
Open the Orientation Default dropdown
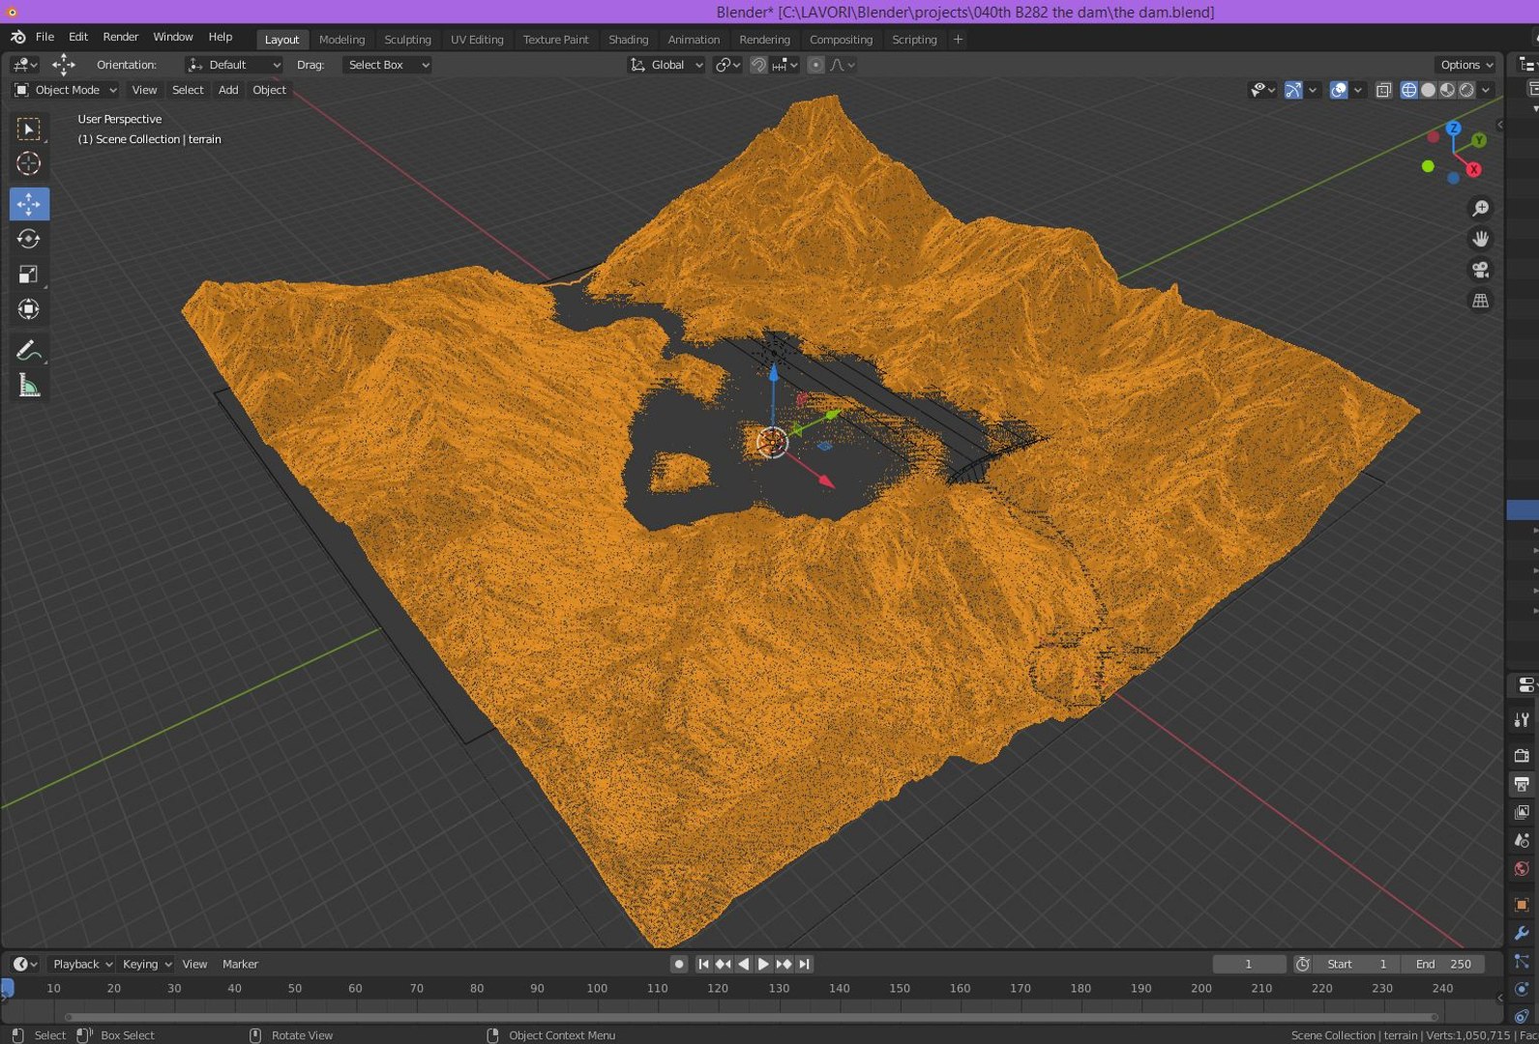point(235,65)
